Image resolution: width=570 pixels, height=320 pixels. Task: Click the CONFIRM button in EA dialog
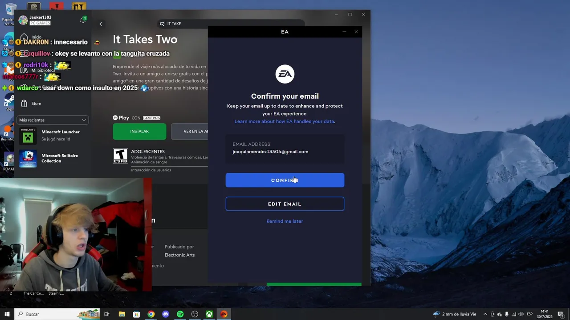coord(285,180)
